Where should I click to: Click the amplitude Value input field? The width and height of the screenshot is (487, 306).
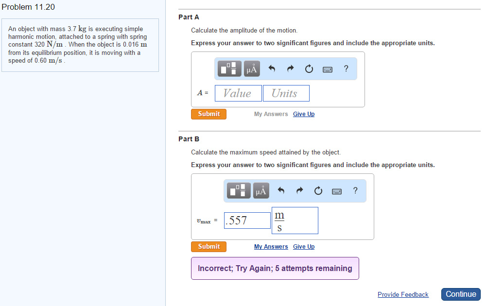(x=238, y=93)
